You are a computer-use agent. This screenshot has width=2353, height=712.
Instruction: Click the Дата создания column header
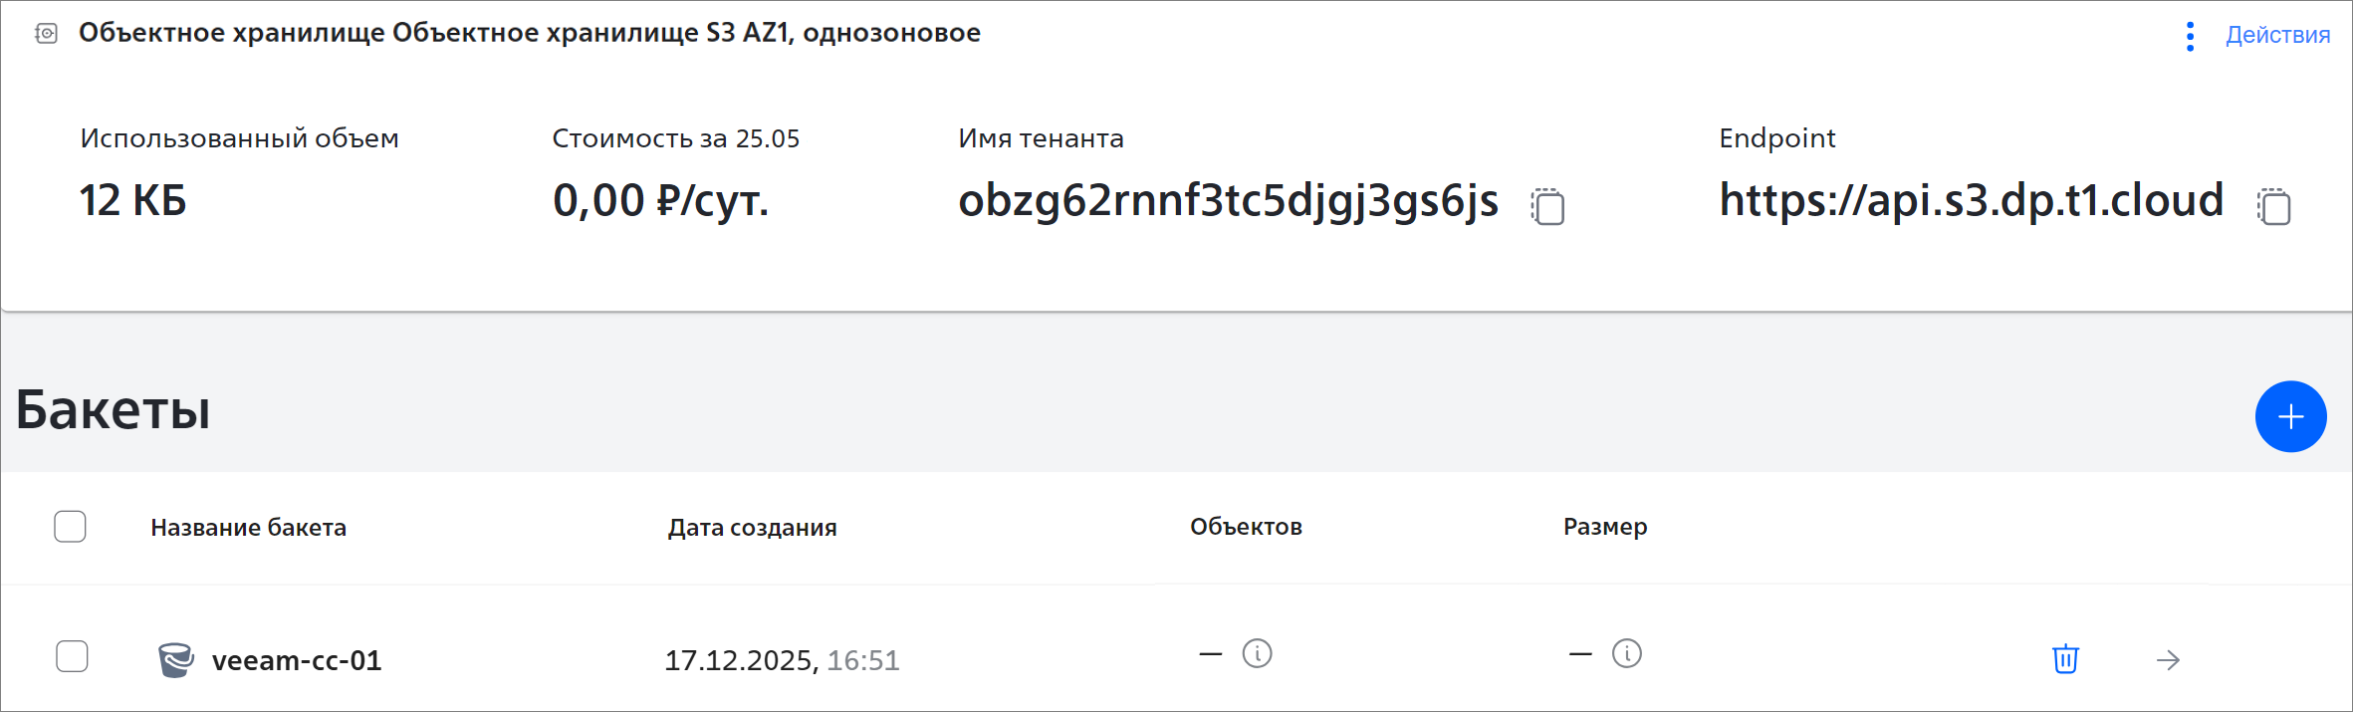(752, 528)
